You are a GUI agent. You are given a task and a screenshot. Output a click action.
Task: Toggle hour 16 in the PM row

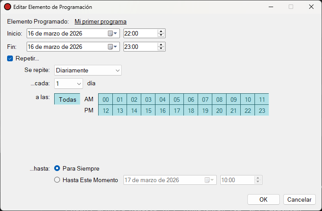tap(163, 110)
